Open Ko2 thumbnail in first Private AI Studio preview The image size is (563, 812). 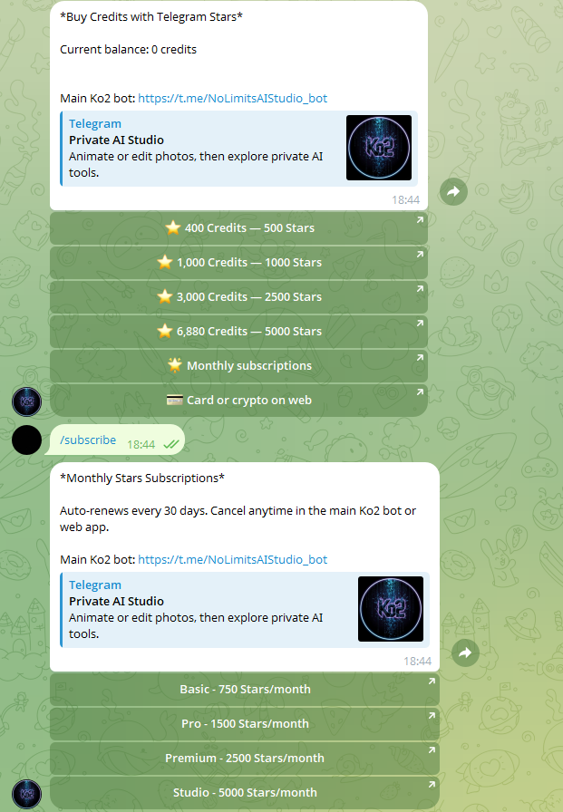point(379,148)
